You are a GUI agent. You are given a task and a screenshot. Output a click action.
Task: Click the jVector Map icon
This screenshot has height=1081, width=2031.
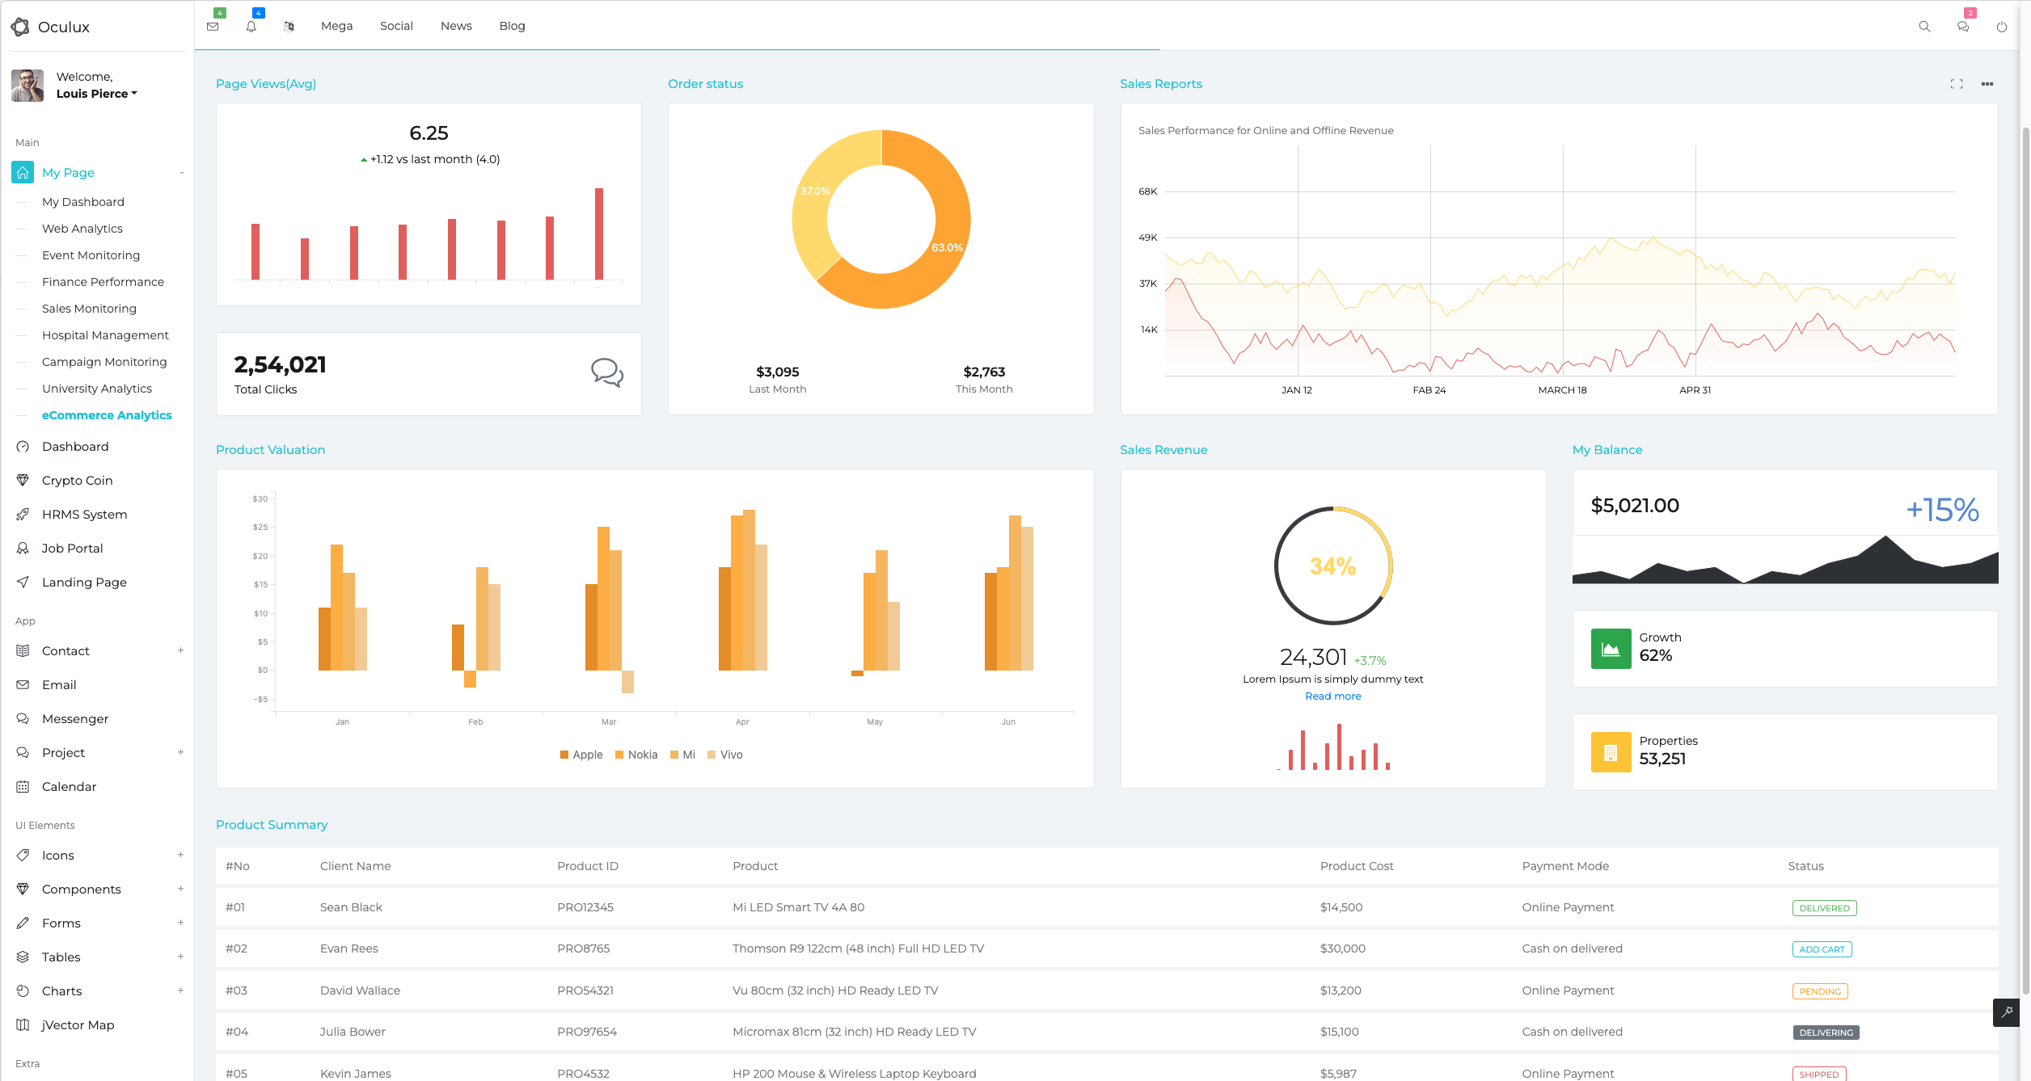click(23, 1025)
